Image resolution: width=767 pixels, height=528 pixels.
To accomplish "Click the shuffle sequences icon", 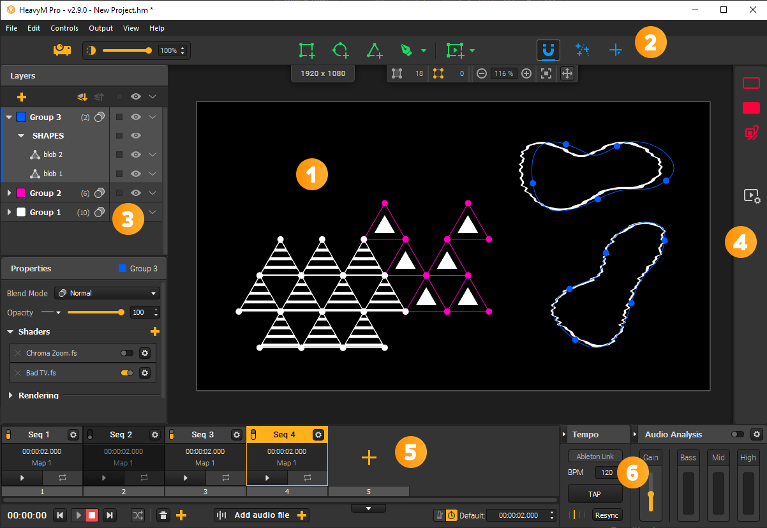I will point(138,515).
